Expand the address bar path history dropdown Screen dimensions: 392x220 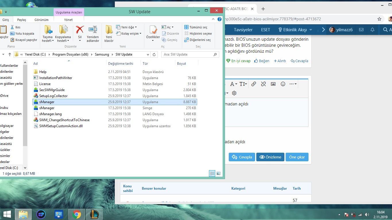click(x=148, y=54)
